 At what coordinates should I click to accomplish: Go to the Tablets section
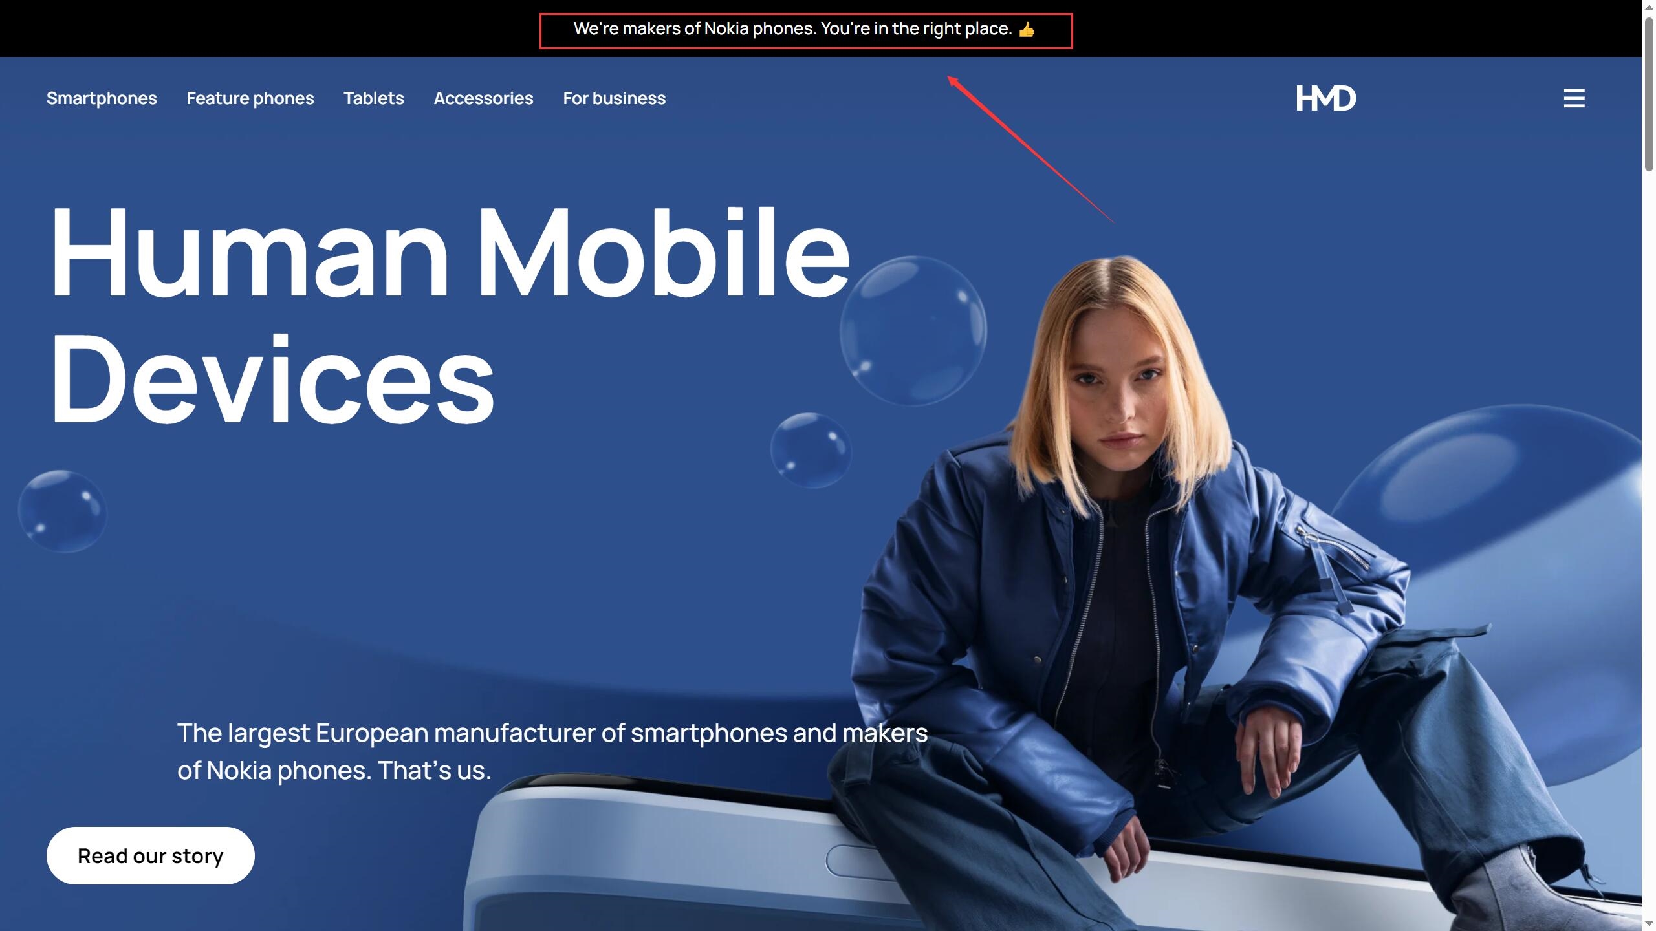tap(374, 98)
